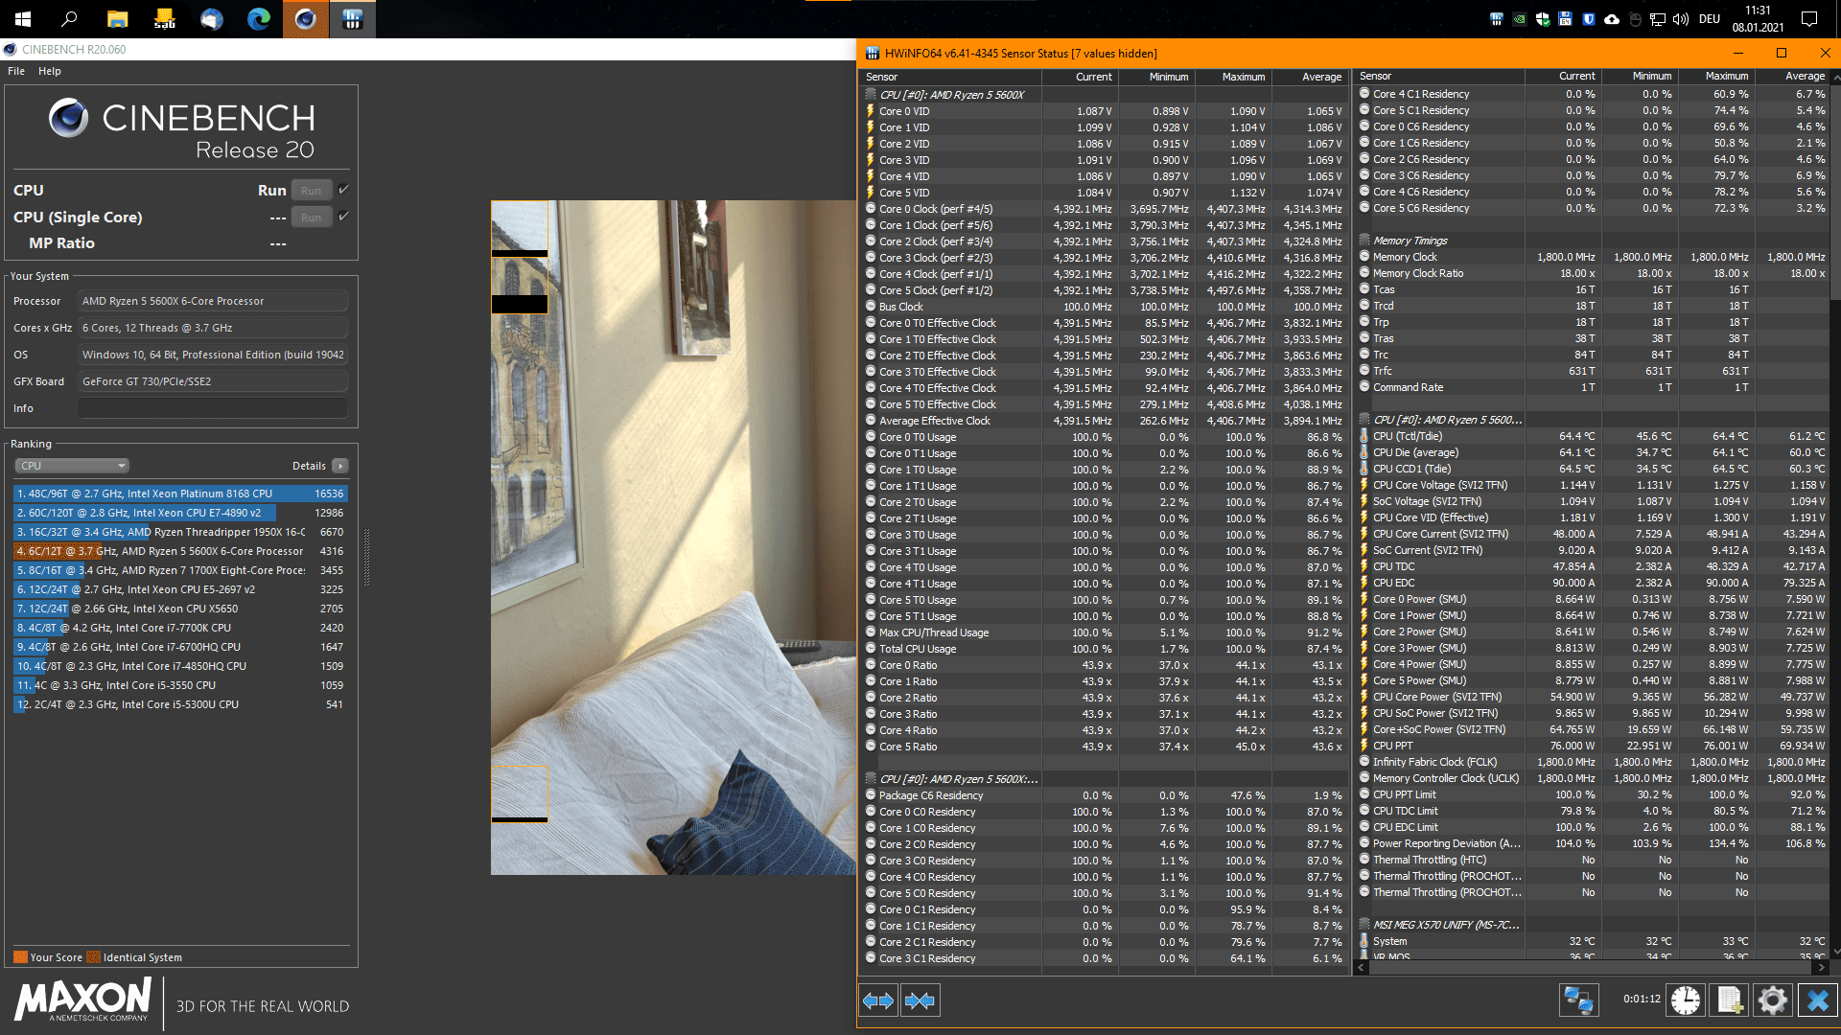Screen dimensions: 1841x1035
Task: Open network status tray icon
Action: 1658,19
